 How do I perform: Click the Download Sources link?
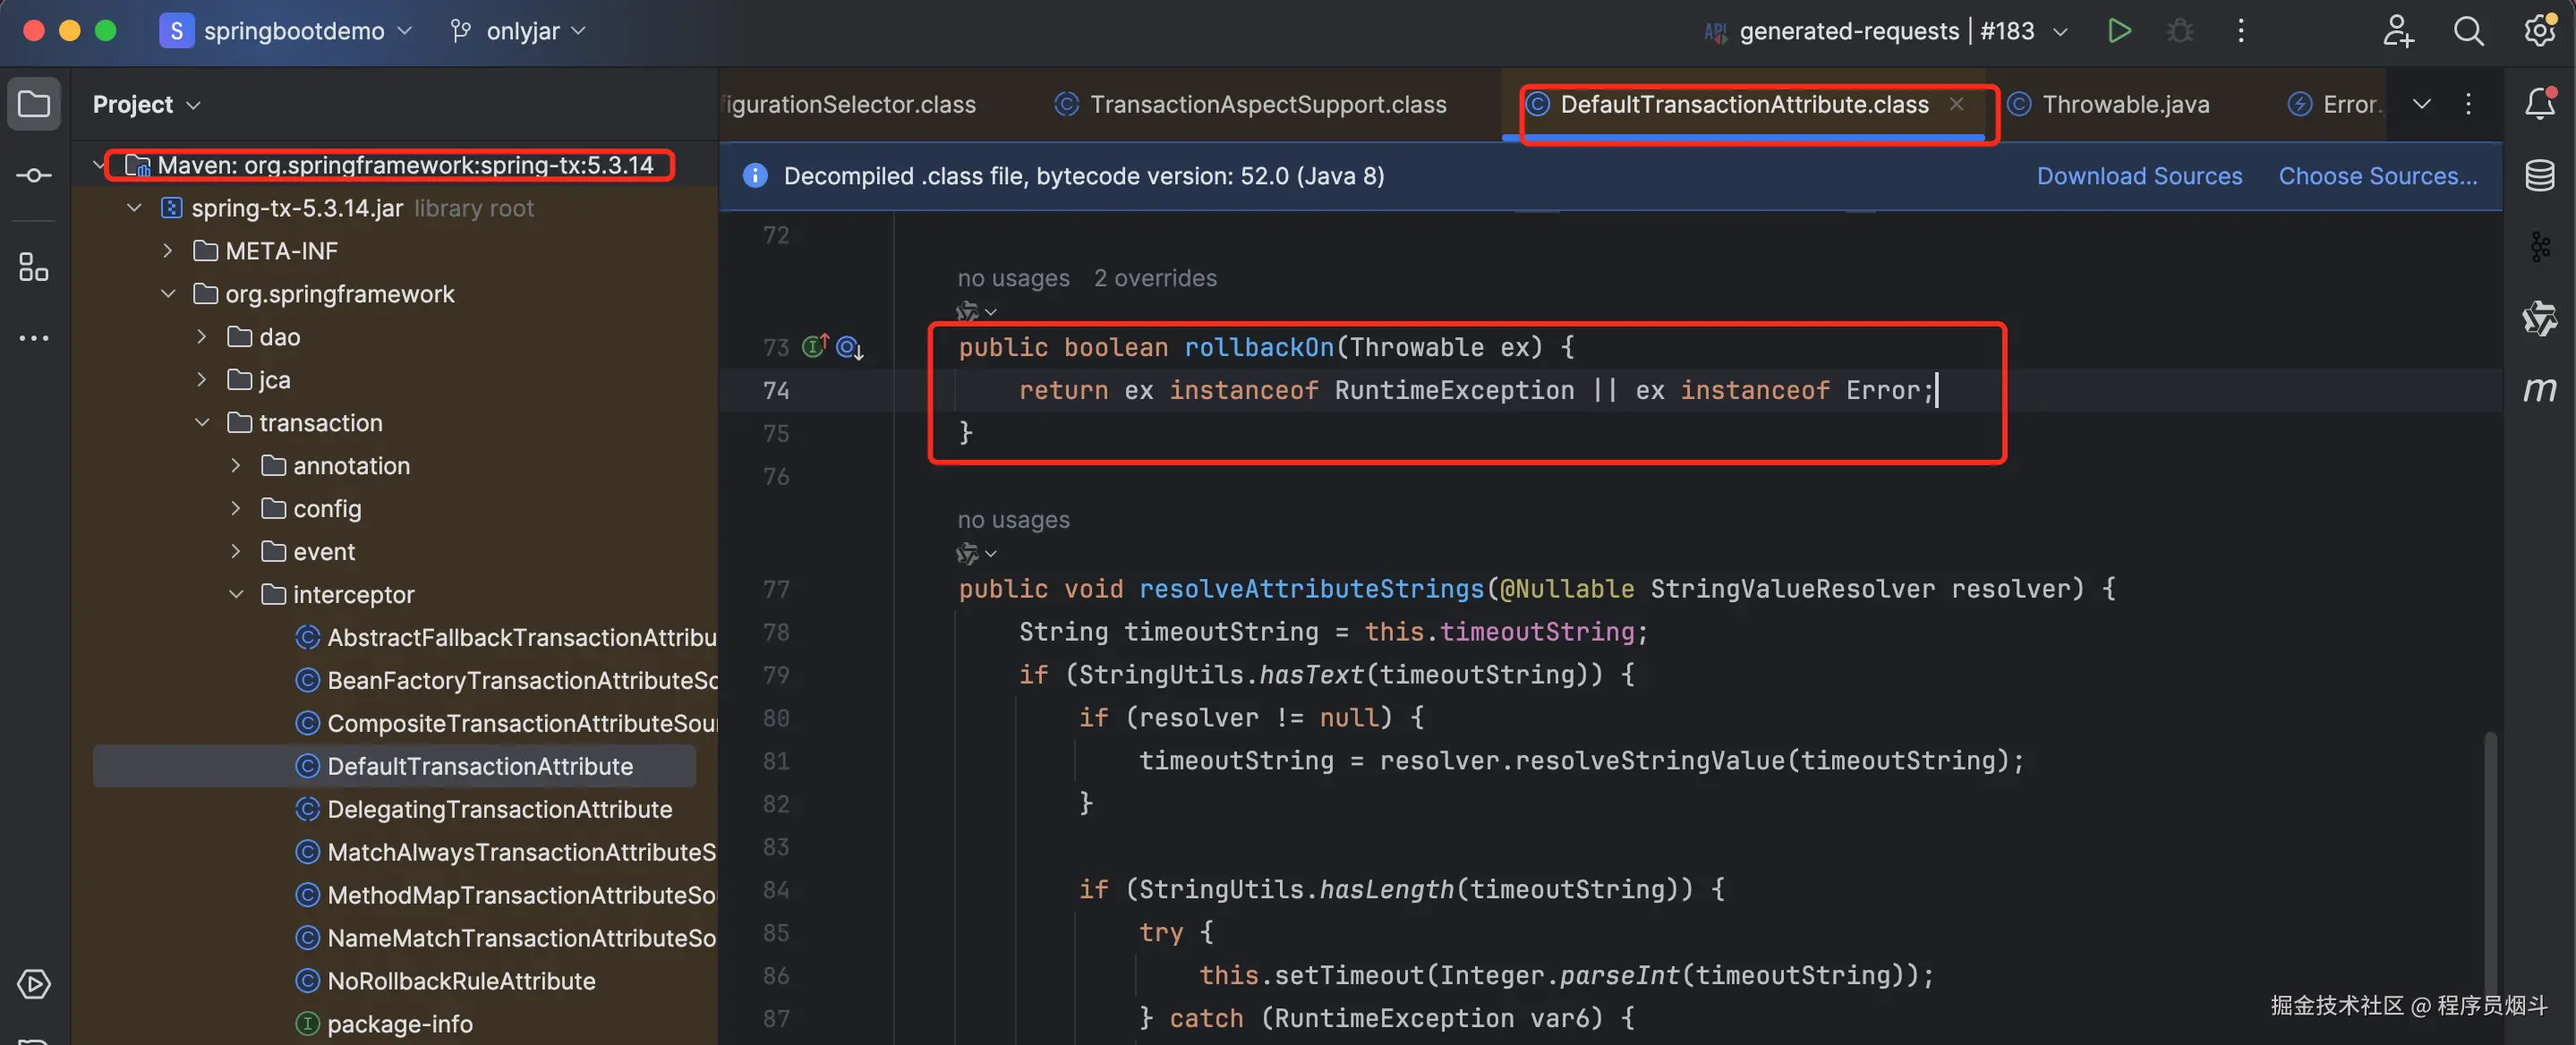tap(2139, 176)
